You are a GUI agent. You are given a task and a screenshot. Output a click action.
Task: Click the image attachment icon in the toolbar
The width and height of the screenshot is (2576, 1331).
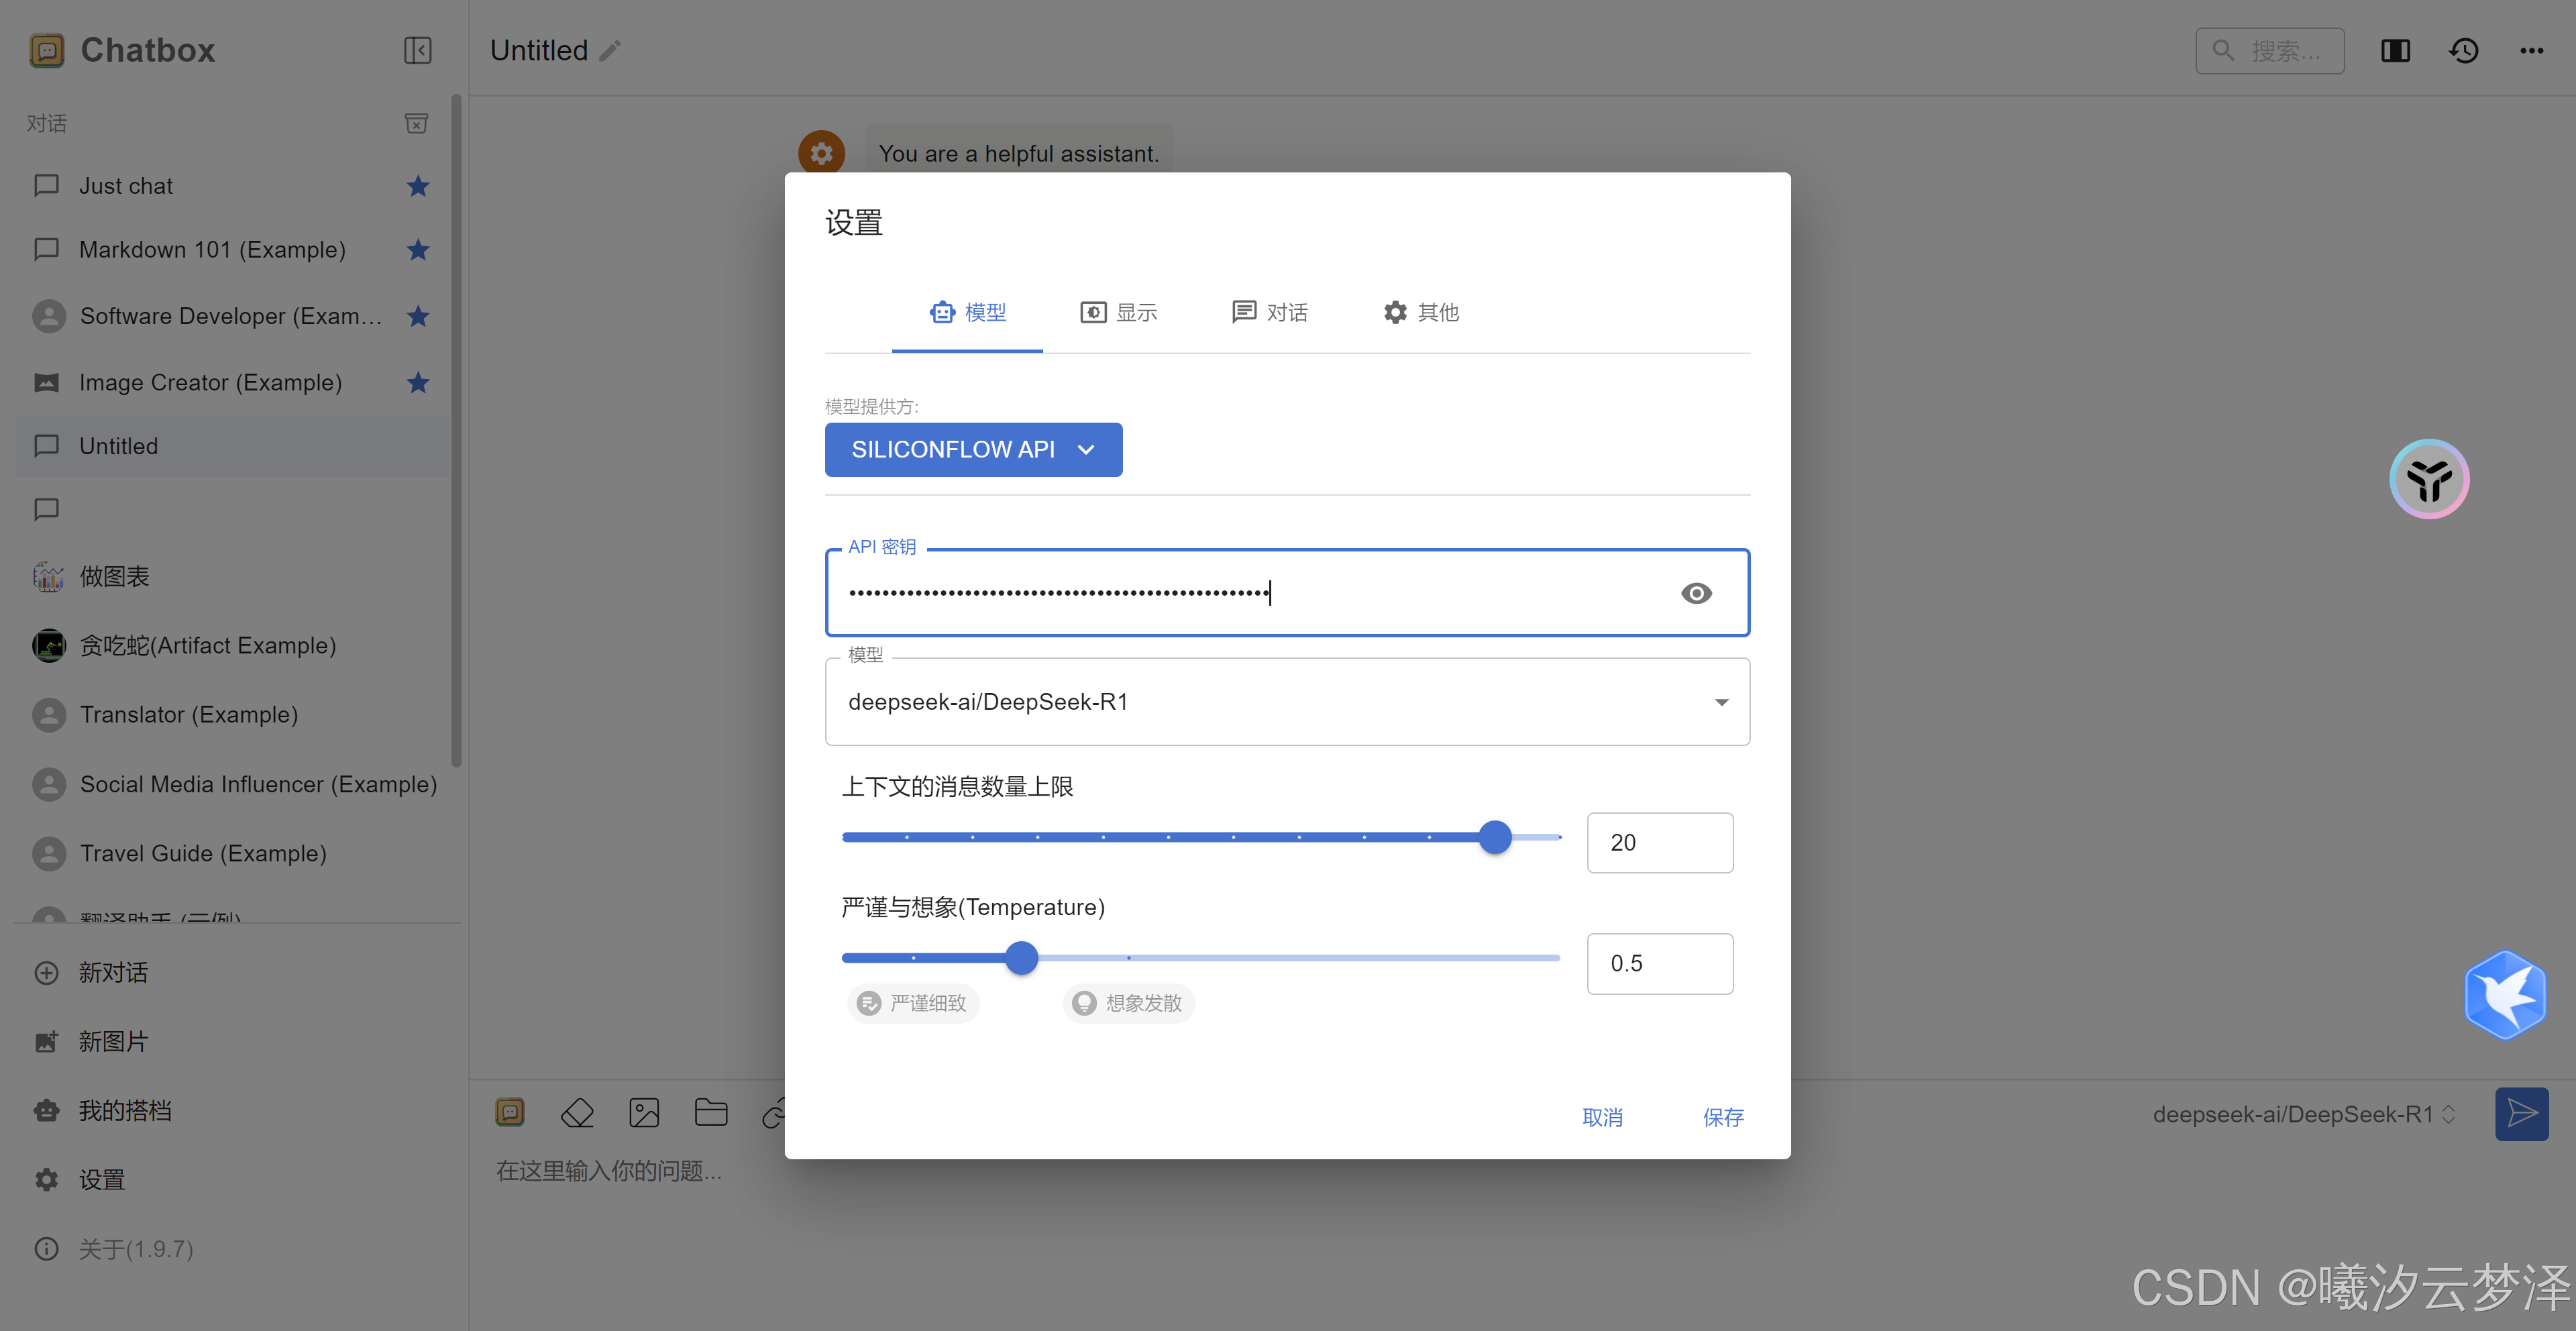(x=644, y=1113)
